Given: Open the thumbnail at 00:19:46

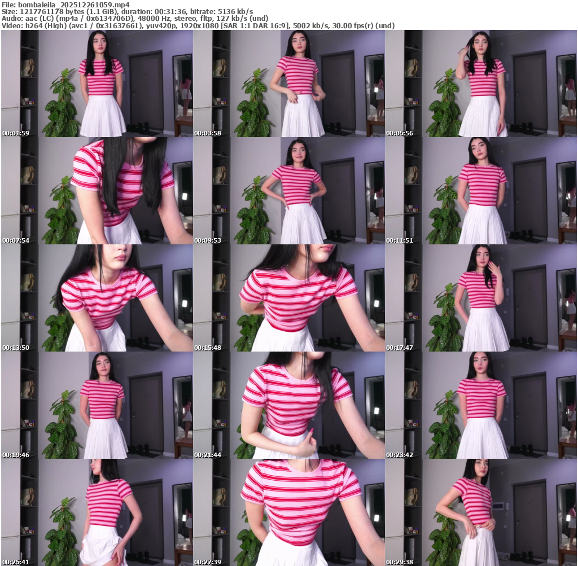Looking at the screenshot, I should point(97,405).
